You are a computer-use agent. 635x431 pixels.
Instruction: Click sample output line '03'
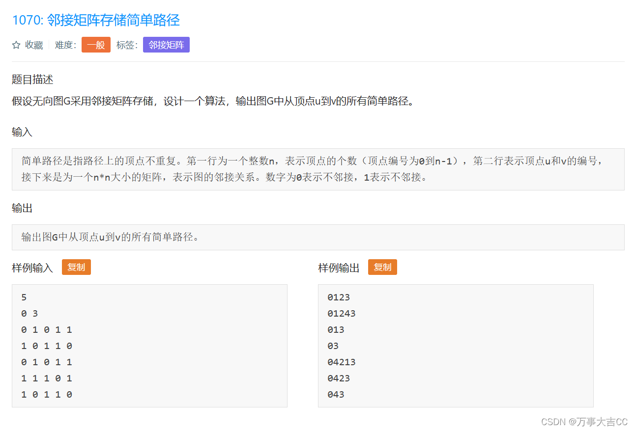pyautogui.click(x=333, y=346)
